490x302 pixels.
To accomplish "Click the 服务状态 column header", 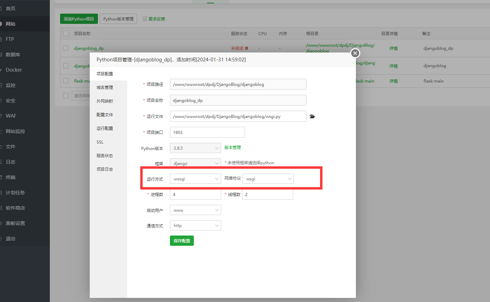I will (x=239, y=33).
